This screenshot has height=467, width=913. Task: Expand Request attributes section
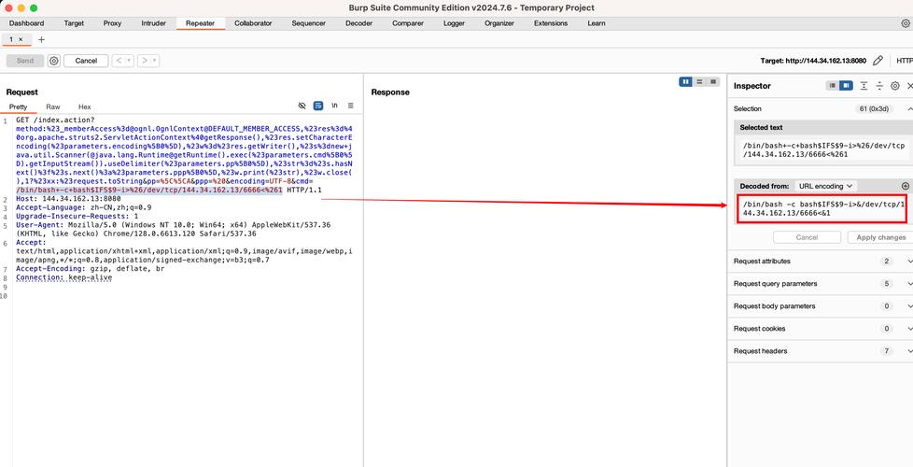pos(821,262)
